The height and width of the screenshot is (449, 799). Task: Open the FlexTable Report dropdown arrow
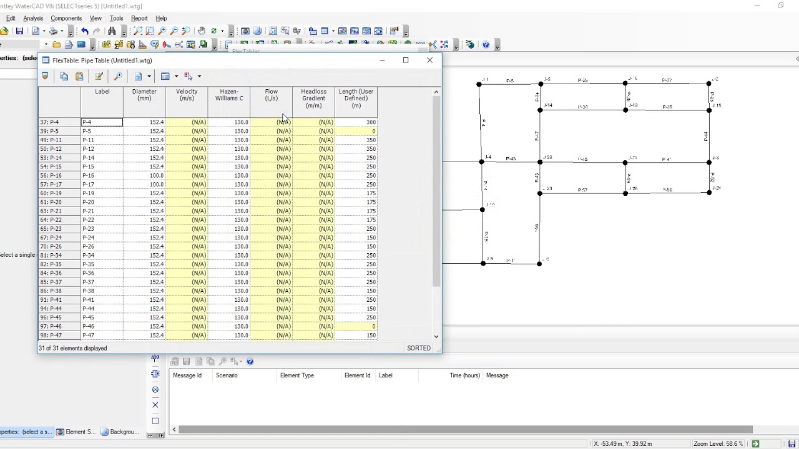(149, 76)
